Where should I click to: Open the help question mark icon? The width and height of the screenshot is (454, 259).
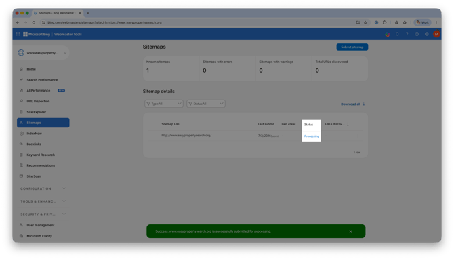[x=407, y=34]
